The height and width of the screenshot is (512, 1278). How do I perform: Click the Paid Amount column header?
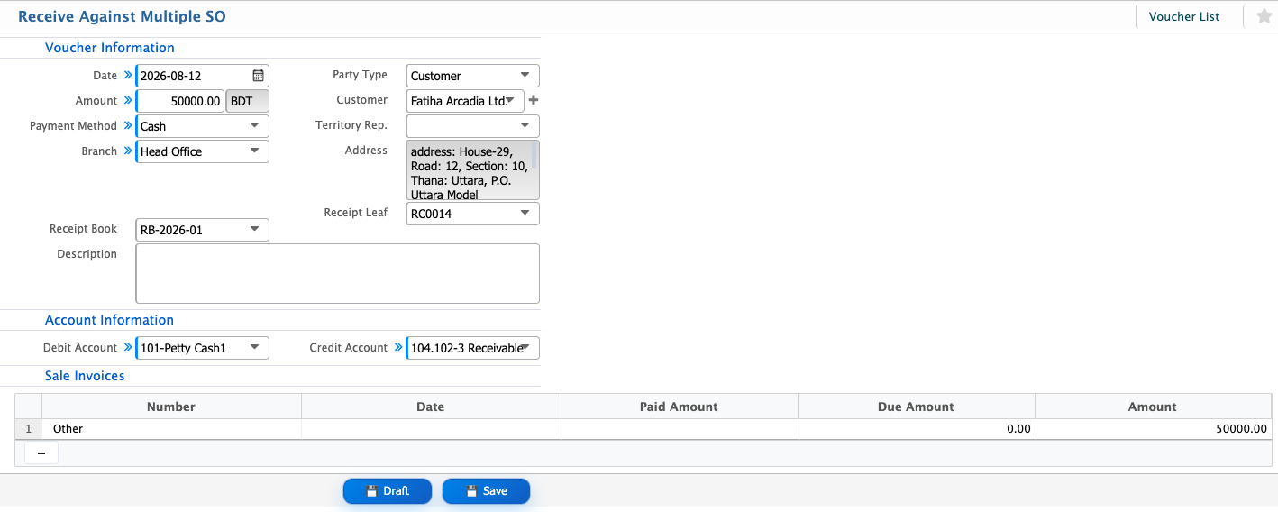679,407
